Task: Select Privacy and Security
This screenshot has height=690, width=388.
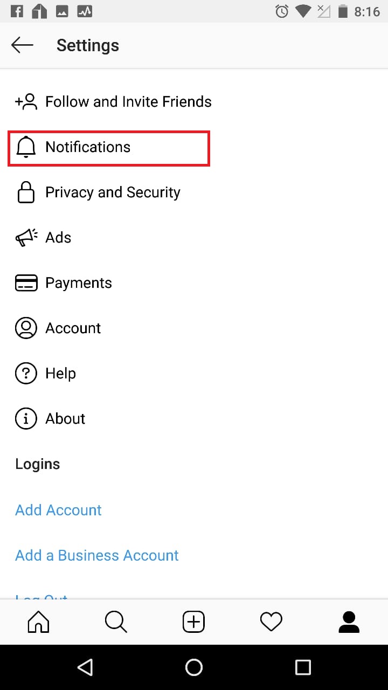Action: [x=194, y=192]
